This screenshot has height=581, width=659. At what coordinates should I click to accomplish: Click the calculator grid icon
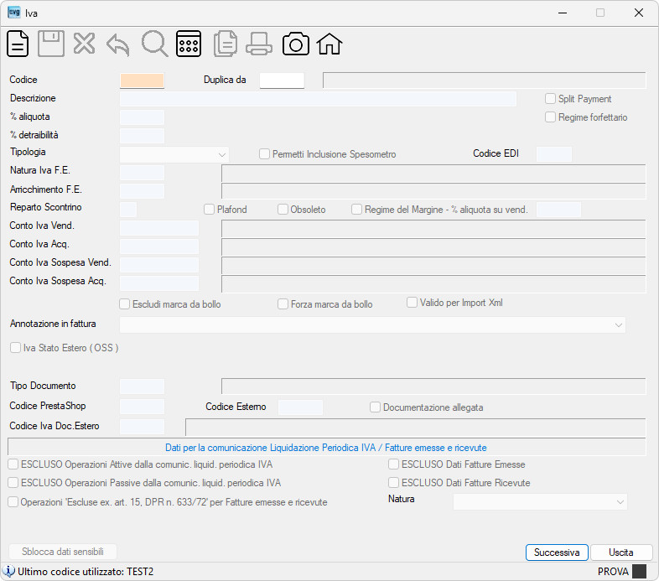(x=189, y=44)
